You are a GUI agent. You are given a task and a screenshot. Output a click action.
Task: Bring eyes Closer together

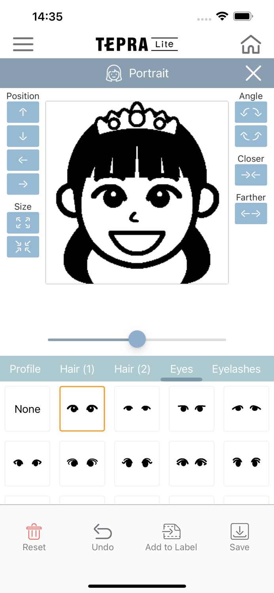(251, 175)
